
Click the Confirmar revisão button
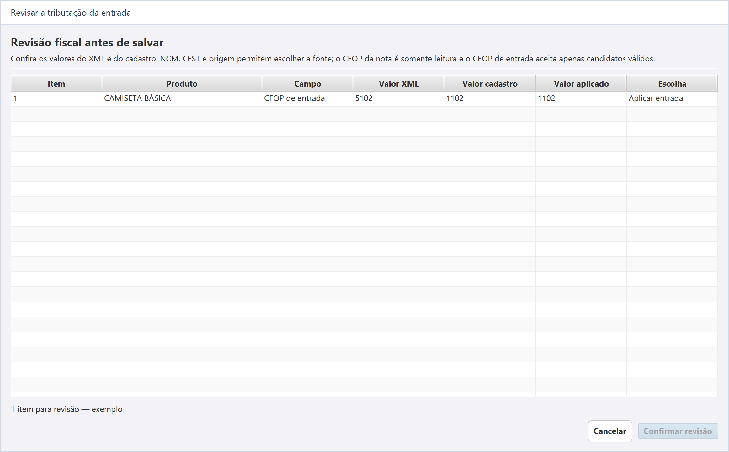[678, 431]
